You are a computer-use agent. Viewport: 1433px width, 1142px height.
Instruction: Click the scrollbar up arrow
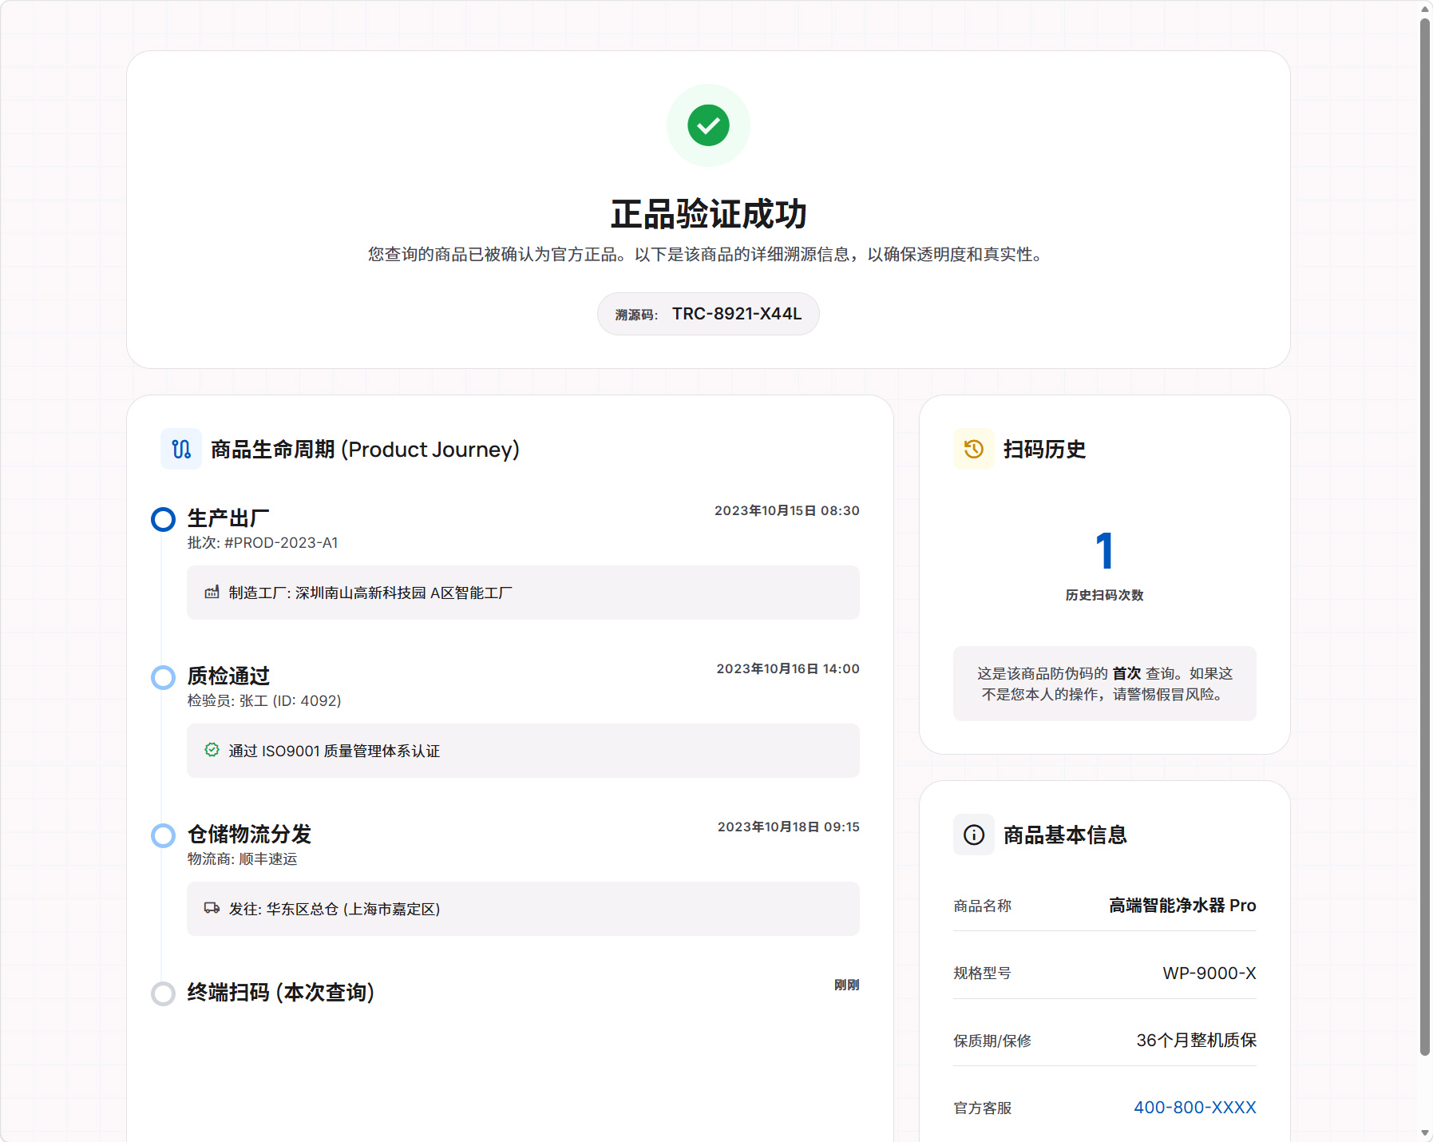(1425, 8)
